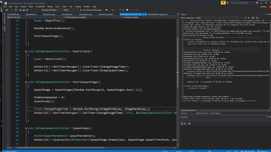Click the code editor horizontal scrollbar
This screenshot has height=152, width=271.
click(61, 148)
